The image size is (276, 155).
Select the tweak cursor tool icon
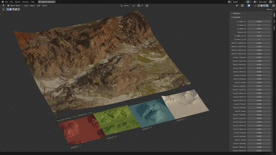coord(3,9)
